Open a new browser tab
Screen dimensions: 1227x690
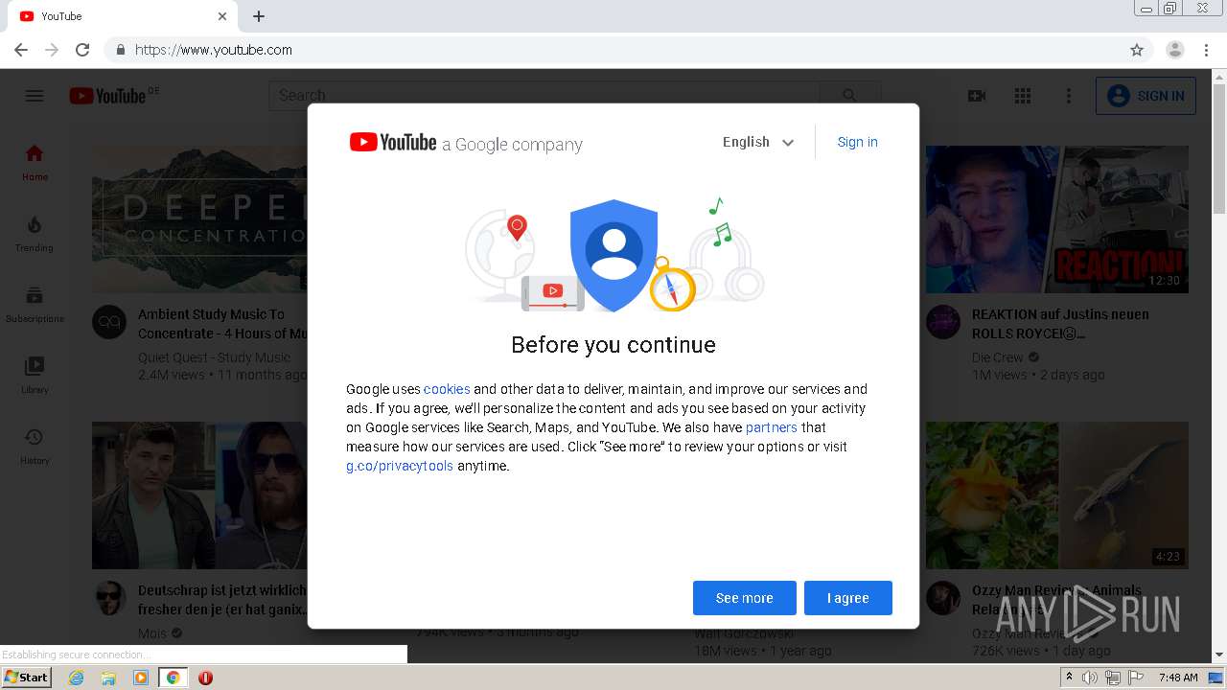click(x=259, y=16)
